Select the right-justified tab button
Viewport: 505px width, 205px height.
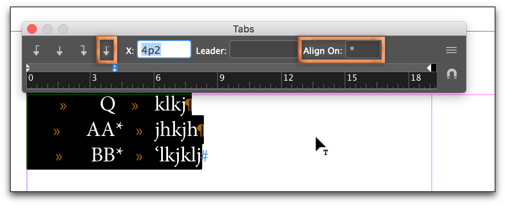83,50
